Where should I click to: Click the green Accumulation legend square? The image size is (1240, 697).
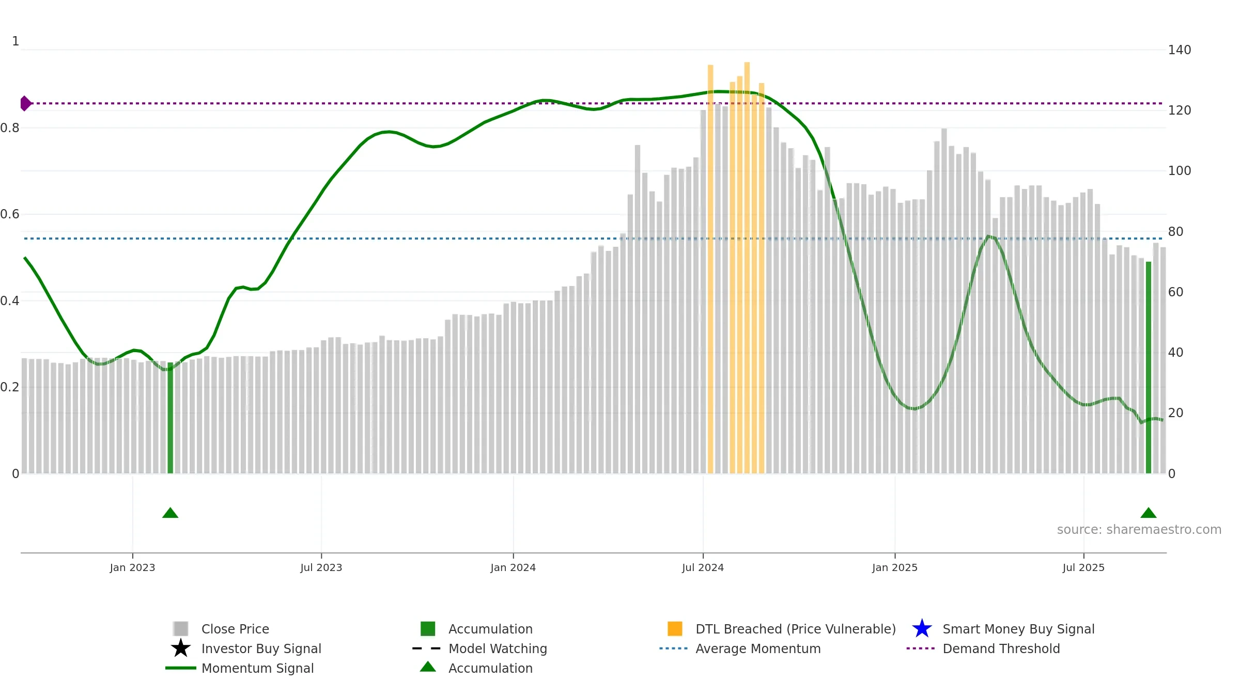point(428,629)
